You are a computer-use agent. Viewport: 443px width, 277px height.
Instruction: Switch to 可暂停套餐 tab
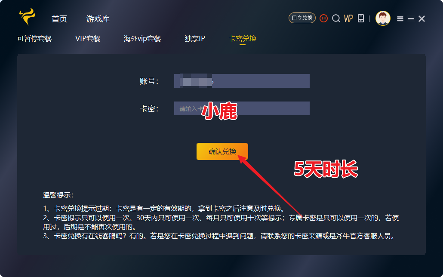[x=34, y=38]
